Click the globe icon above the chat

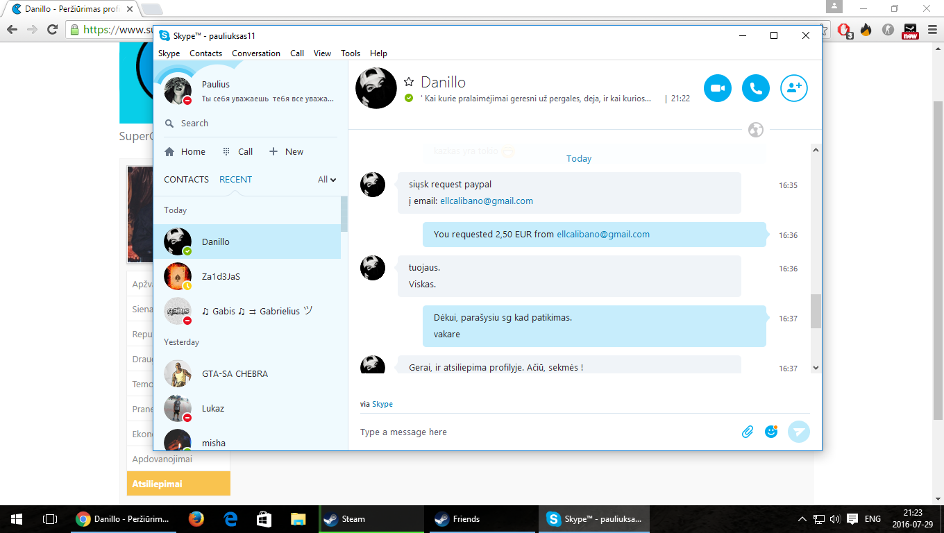756,130
